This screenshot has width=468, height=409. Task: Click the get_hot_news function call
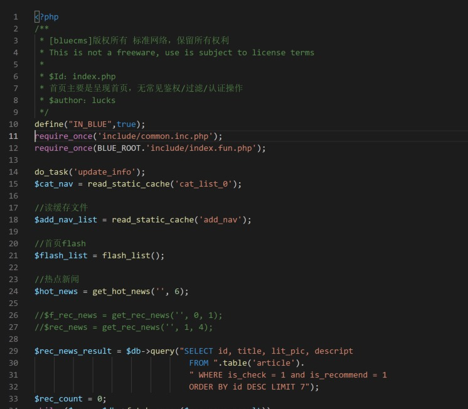pyautogui.click(x=141, y=292)
